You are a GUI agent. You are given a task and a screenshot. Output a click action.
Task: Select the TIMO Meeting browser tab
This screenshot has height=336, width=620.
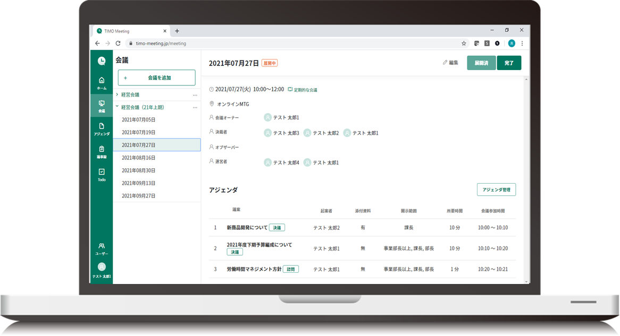(131, 31)
